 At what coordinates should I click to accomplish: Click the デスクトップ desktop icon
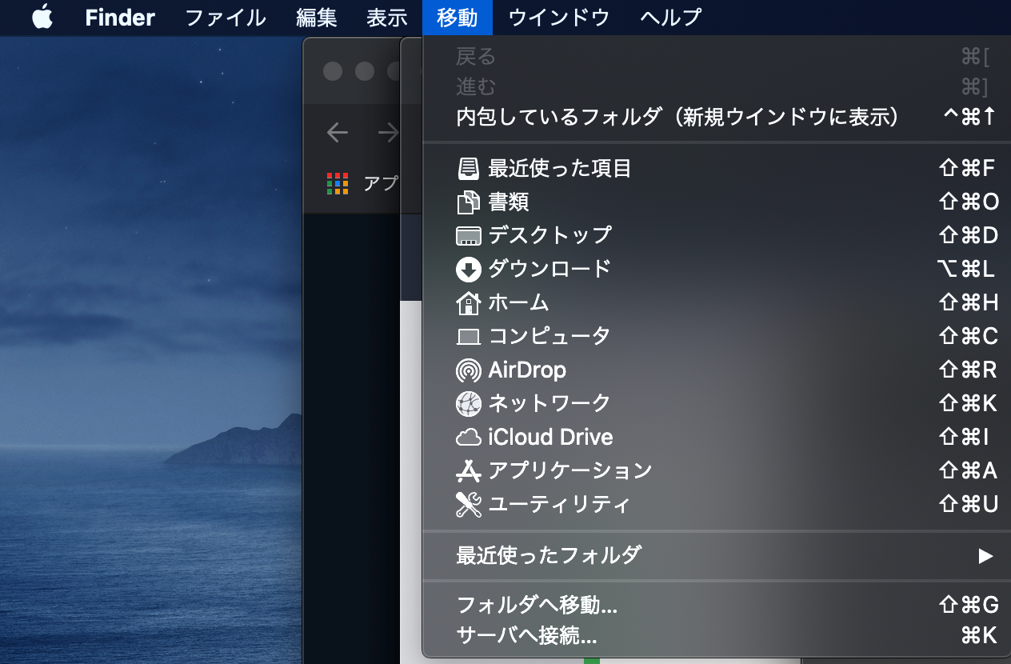[468, 236]
